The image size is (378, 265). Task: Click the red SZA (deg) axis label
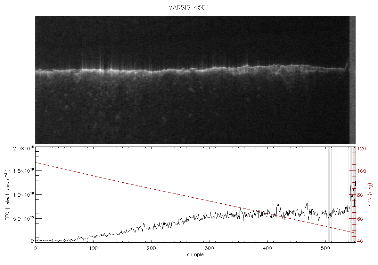(x=370, y=195)
